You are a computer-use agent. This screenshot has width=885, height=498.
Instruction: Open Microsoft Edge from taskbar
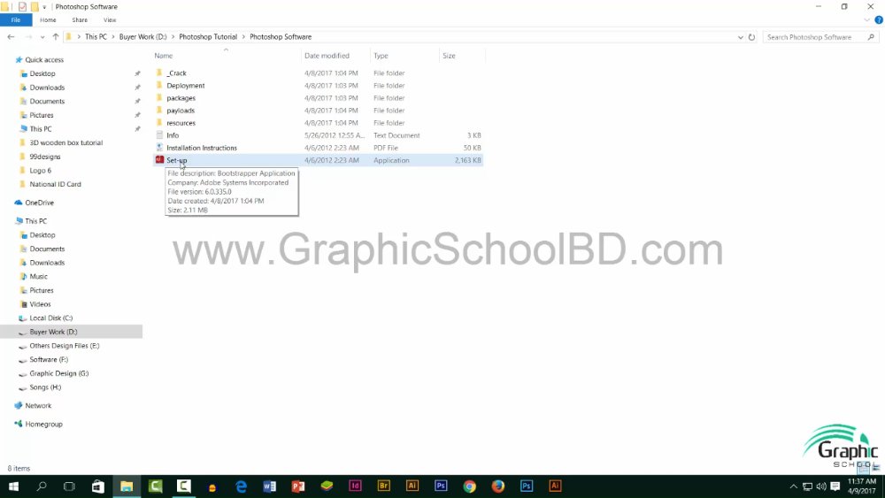point(241,487)
